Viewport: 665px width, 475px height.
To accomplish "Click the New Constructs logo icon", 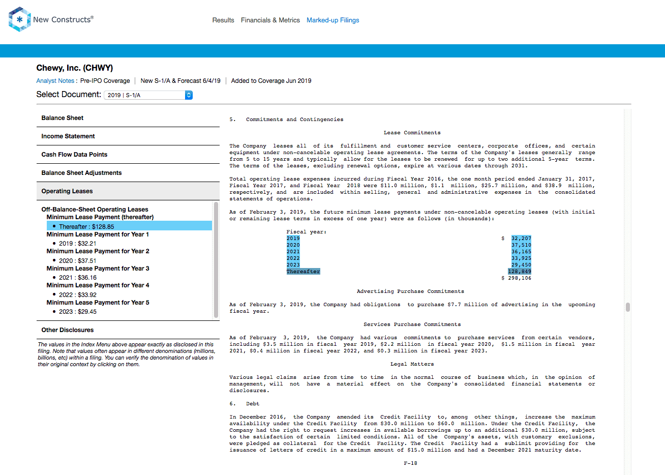I will click(20, 19).
